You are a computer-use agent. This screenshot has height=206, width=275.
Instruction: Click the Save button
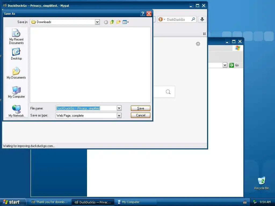pyautogui.click(x=140, y=108)
